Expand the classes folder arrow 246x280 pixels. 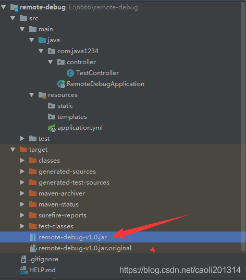[x=22, y=161]
